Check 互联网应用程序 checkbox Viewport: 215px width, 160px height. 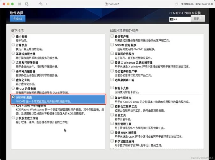tap(112, 53)
